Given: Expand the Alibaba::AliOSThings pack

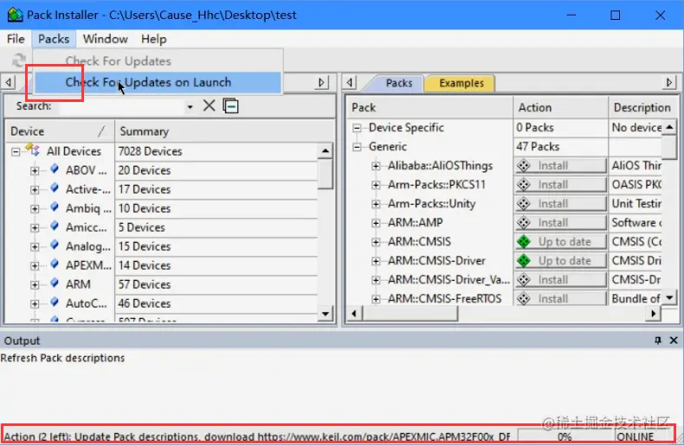Looking at the screenshot, I should (376, 166).
